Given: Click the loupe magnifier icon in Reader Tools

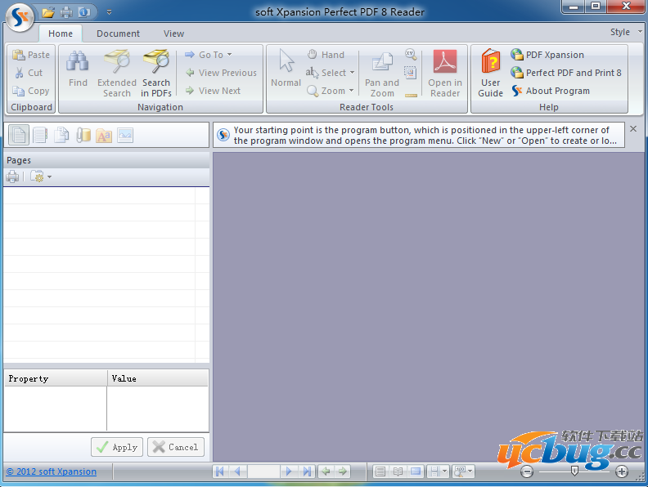Looking at the screenshot, I should tap(411, 54).
